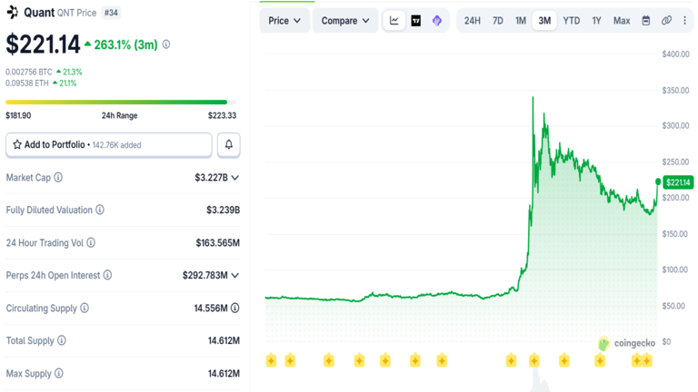Select the 3M timeframe tab
Image resolution: width=698 pixels, height=392 pixels.
click(544, 21)
